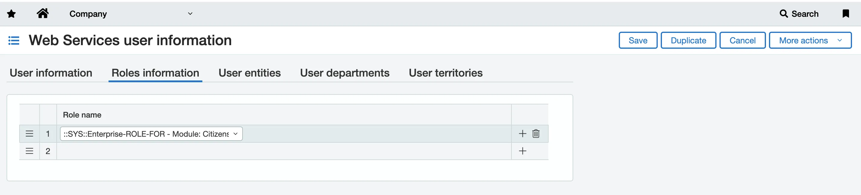Delete role row 1 with trash icon
Screen dimensions: 861x195
pos(536,134)
